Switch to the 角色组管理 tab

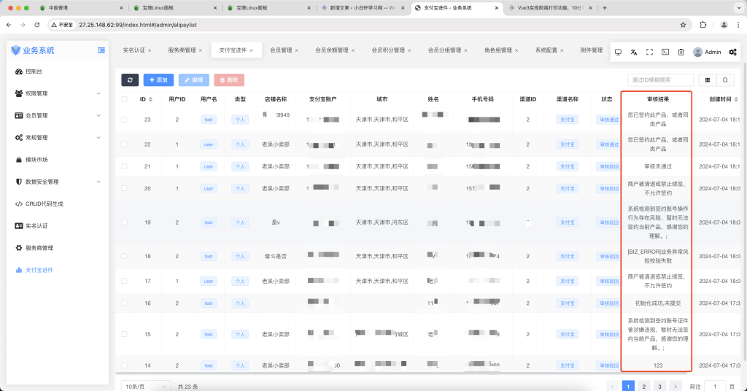[x=498, y=50]
